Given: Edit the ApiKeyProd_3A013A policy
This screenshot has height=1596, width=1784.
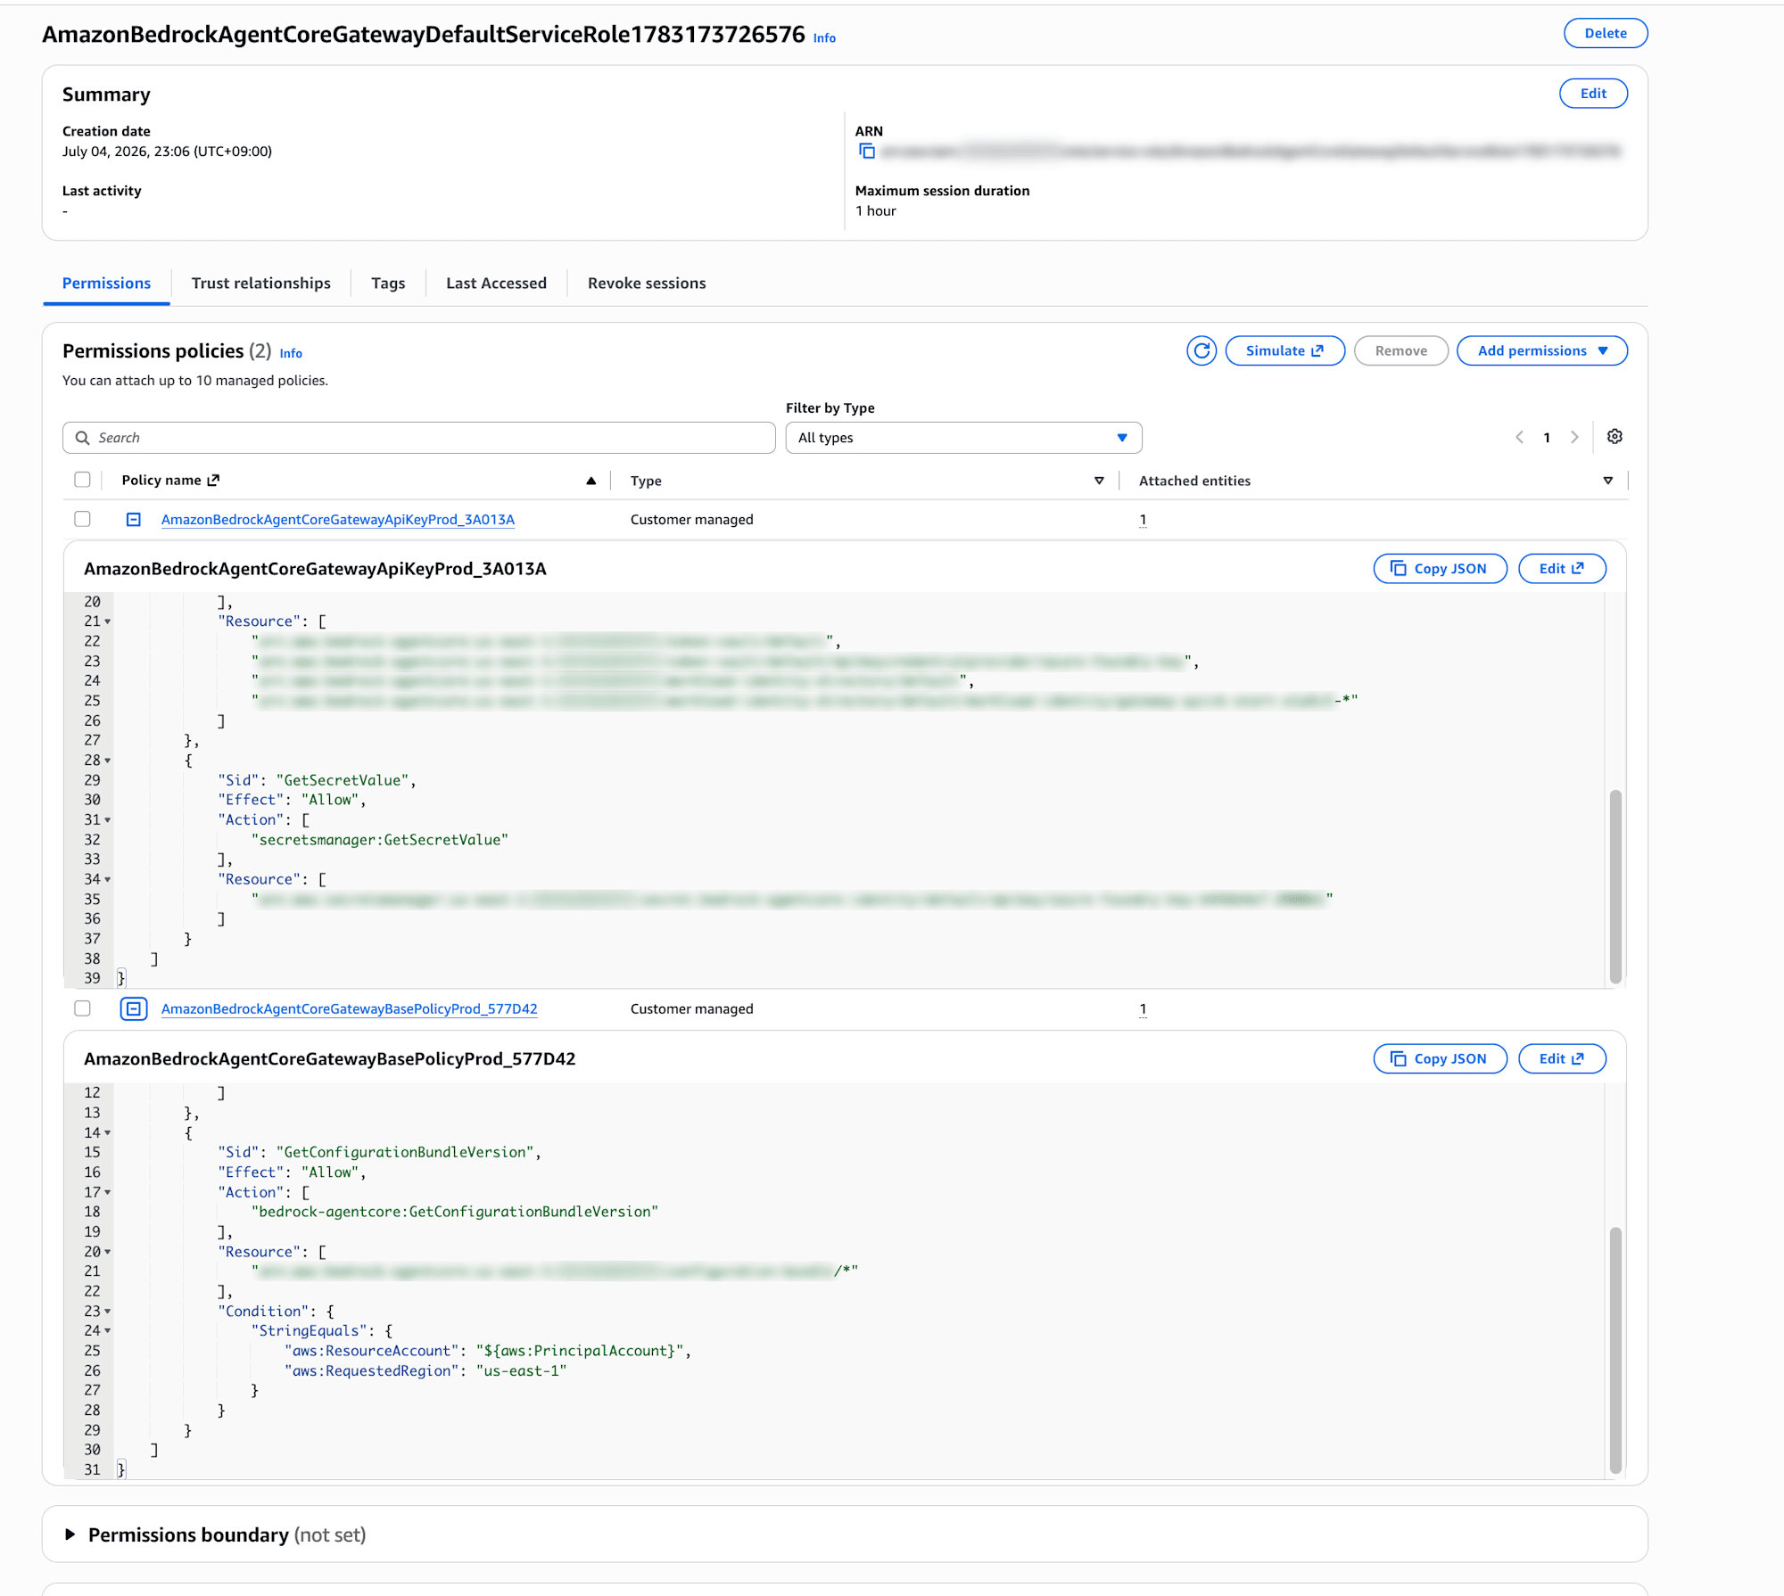Looking at the screenshot, I should point(1562,569).
